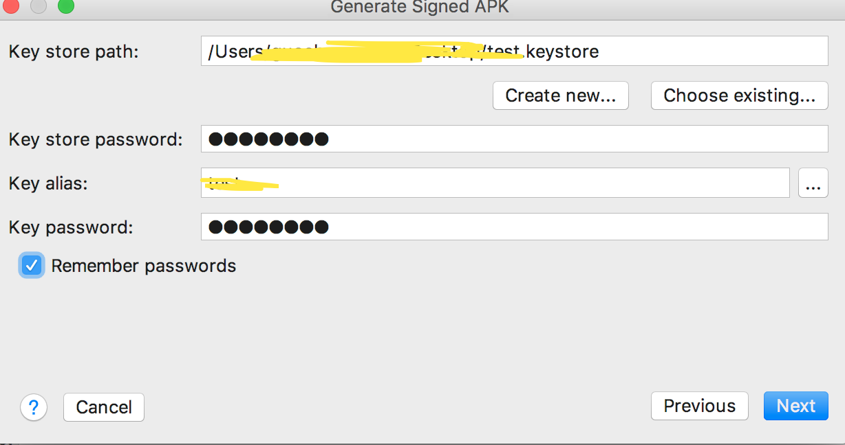Focus the Key store path field
The width and height of the screenshot is (845, 445).
(514, 51)
